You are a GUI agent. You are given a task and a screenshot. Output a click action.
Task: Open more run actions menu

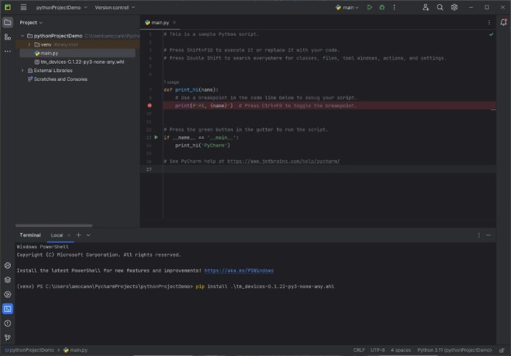394,7
